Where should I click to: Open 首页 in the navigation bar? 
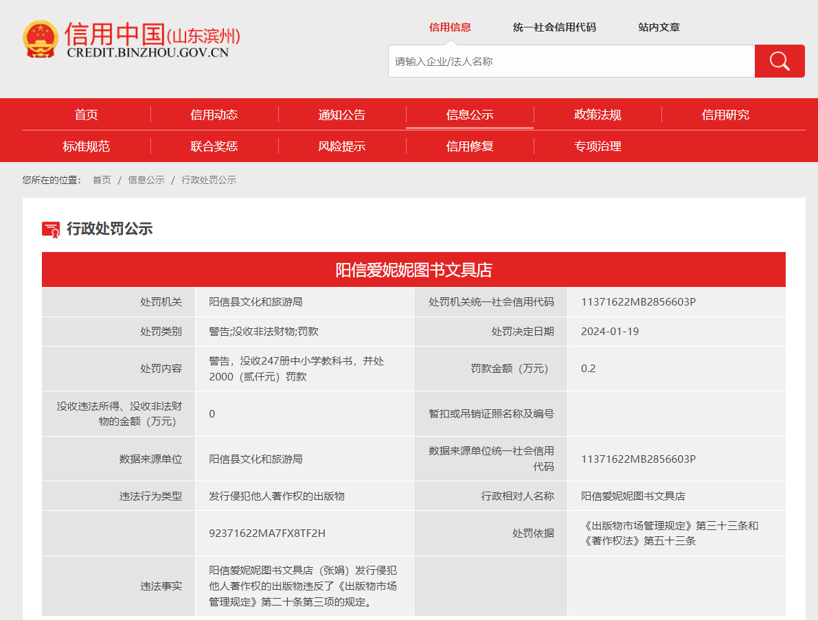[x=87, y=115]
